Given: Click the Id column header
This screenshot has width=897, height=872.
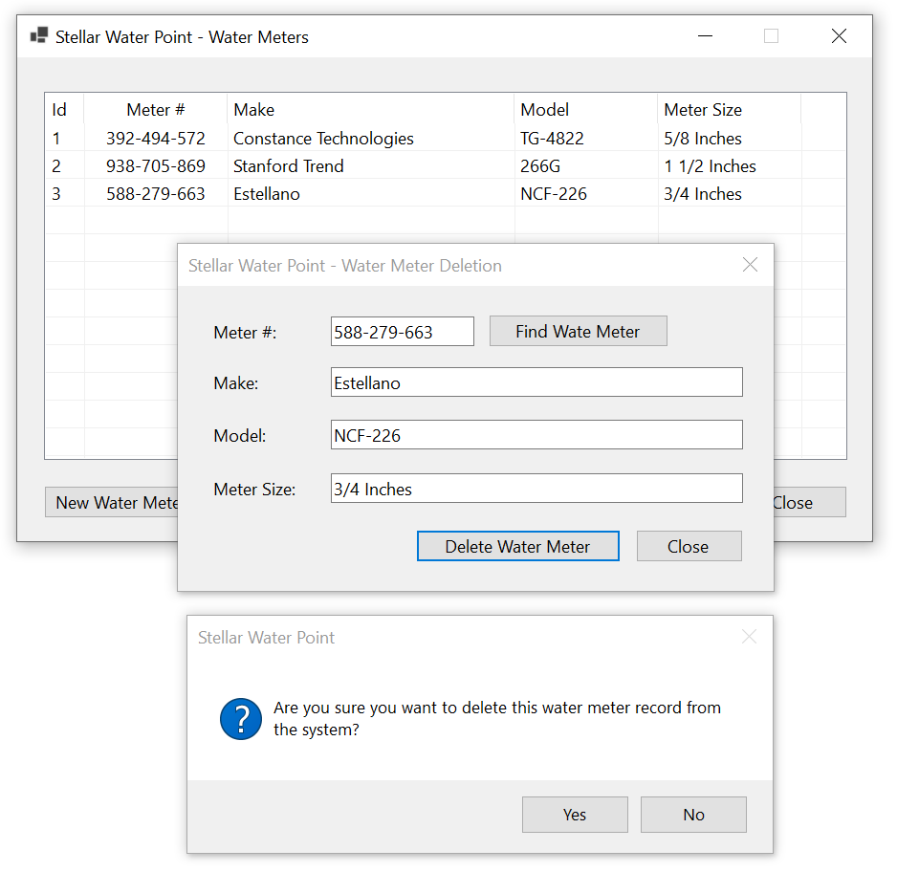Looking at the screenshot, I should coord(65,109).
